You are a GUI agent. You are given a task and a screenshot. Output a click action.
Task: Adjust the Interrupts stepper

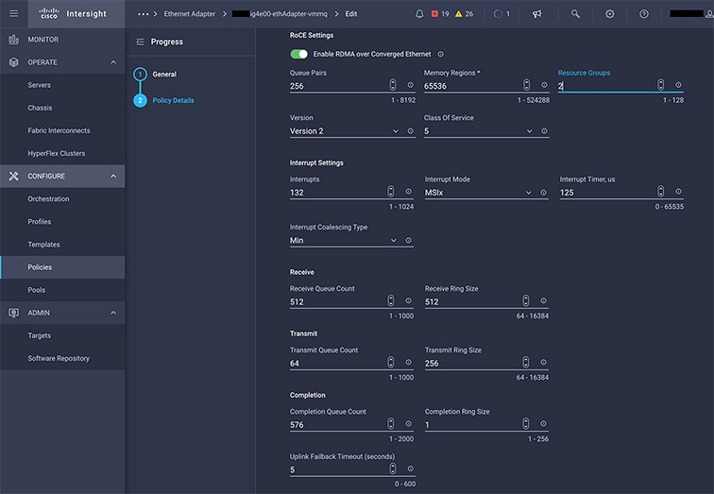(391, 192)
